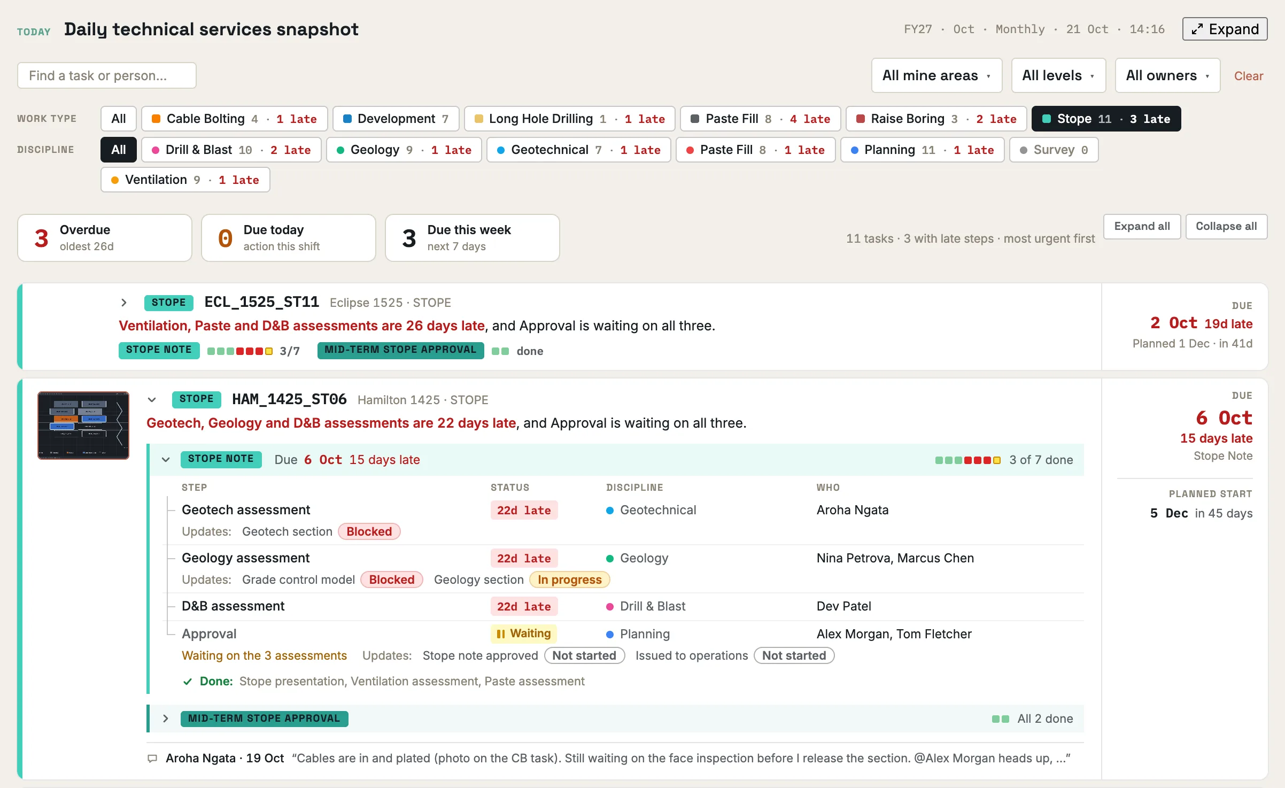Deselect the Stope work type chip
Image resolution: width=1285 pixels, height=788 pixels.
[x=1106, y=119]
